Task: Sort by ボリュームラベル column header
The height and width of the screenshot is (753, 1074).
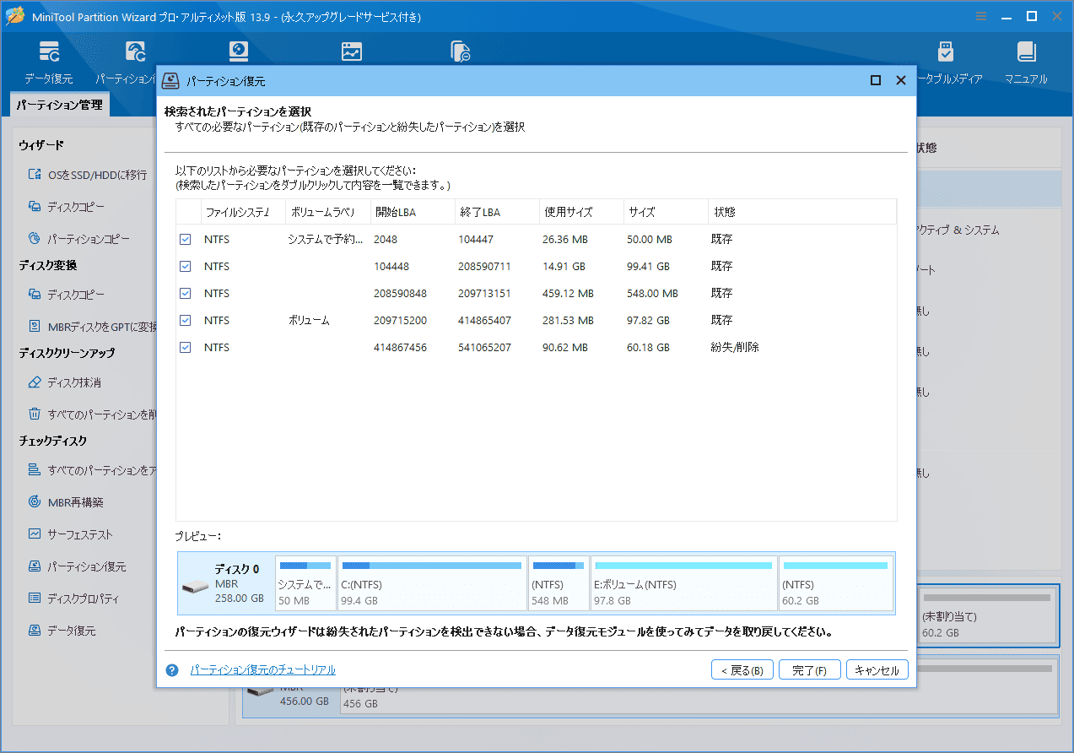Action: [x=327, y=212]
